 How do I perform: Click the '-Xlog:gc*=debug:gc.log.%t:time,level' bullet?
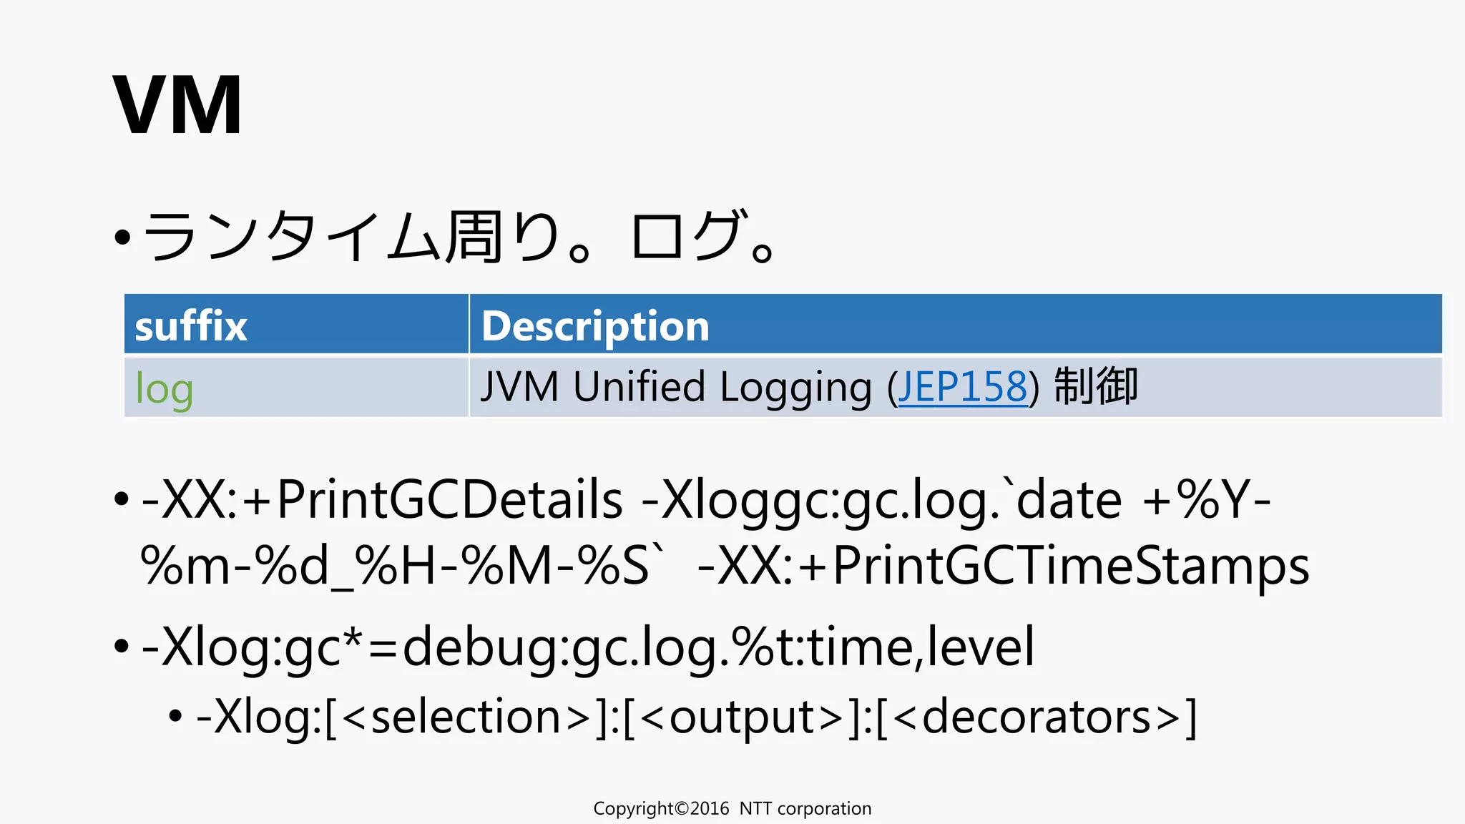[x=588, y=647]
